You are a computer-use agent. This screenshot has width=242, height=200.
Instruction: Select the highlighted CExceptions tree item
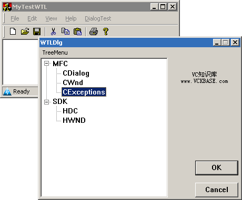click(x=84, y=92)
